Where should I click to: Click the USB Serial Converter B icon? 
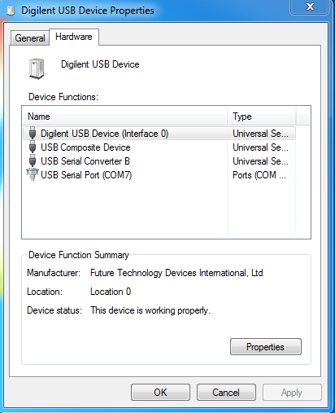point(33,161)
